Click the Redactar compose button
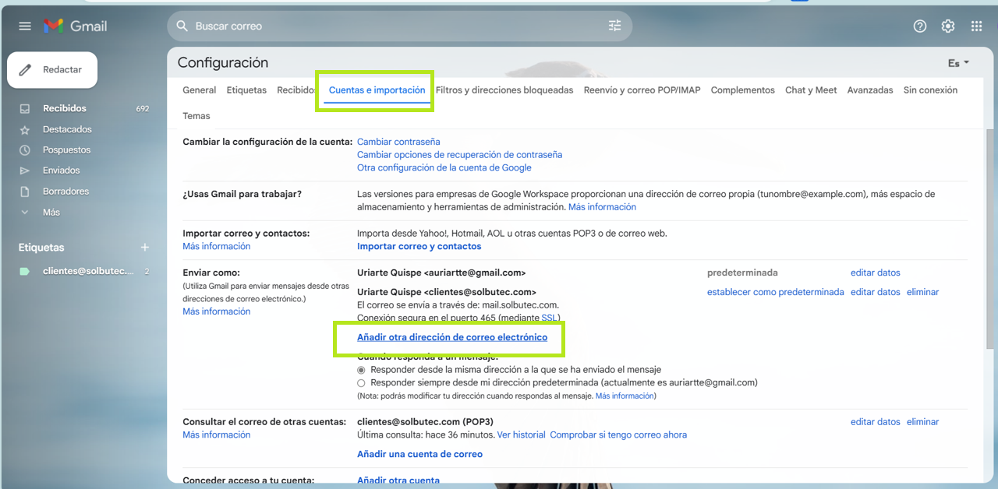The width and height of the screenshot is (998, 489). (52, 70)
